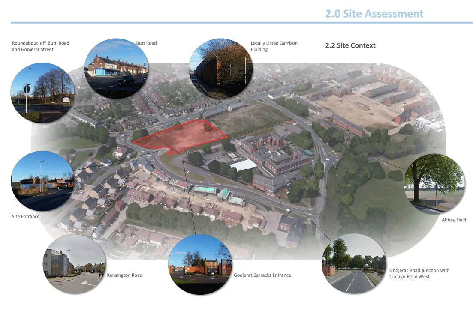473x332 pixels.
Task: Open the Roundabout off Butt Road photo
Action: pyautogui.click(x=42, y=93)
